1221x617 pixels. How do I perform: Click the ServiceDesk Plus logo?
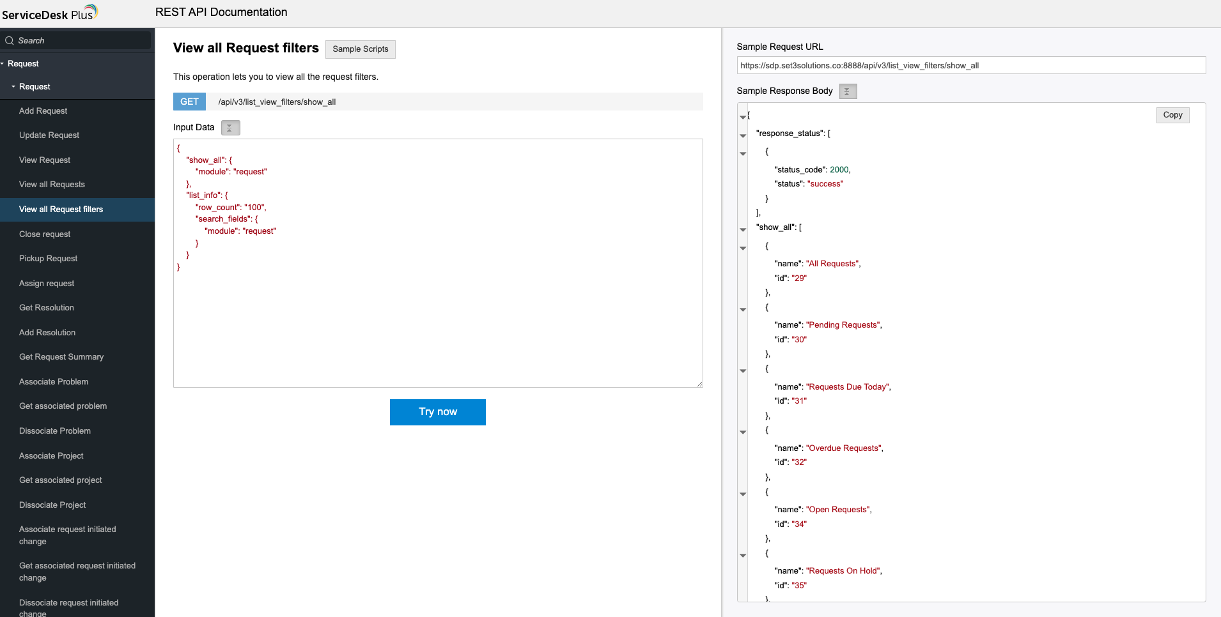click(50, 12)
